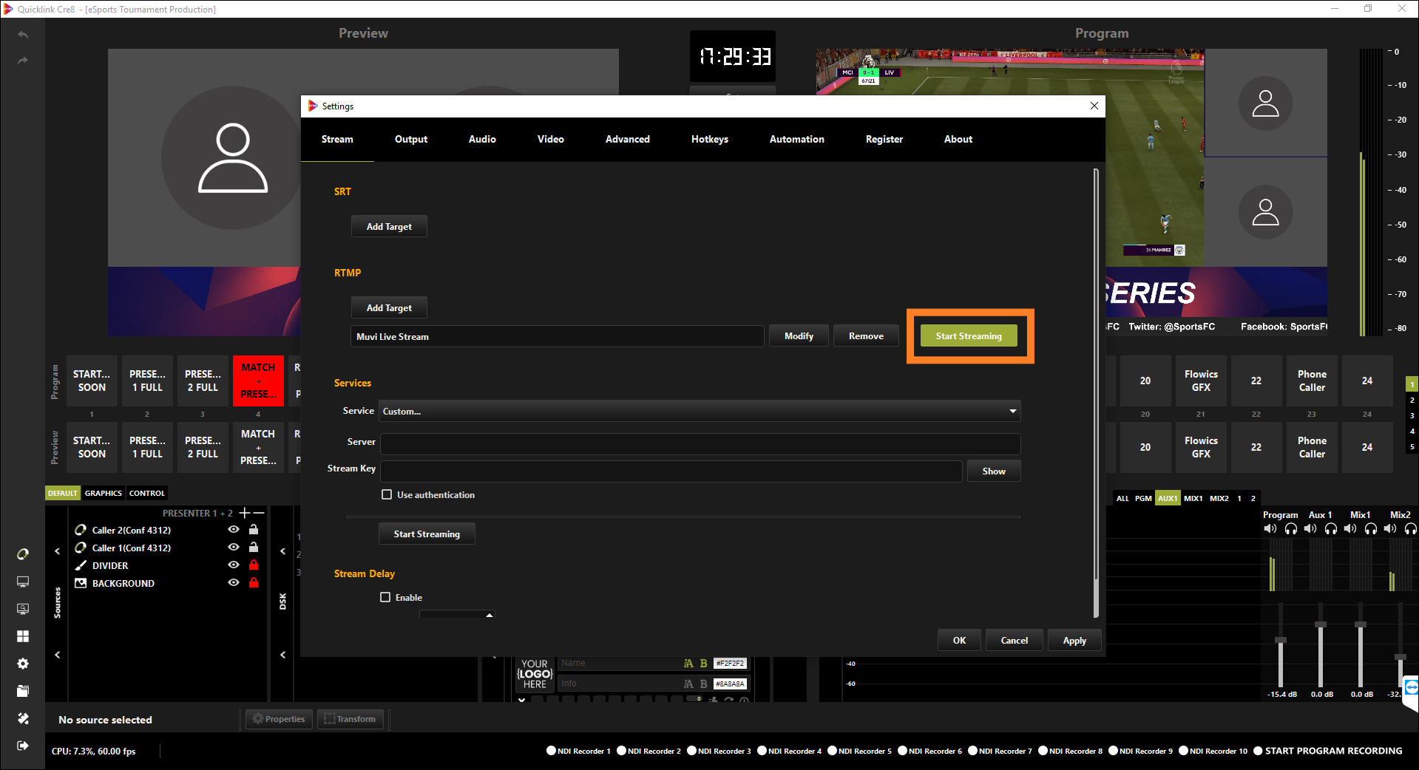The width and height of the screenshot is (1419, 770).
Task: Click the gear settings icon in left sidebar
Action: pyautogui.click(x=23, y=664)
